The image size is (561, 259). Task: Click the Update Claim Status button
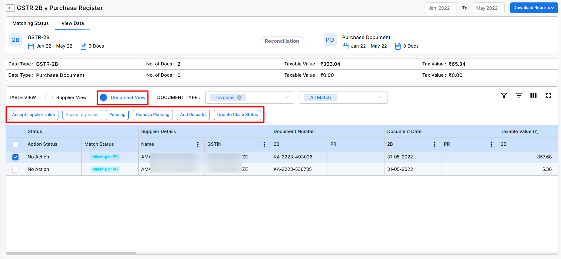pos(237,115)
